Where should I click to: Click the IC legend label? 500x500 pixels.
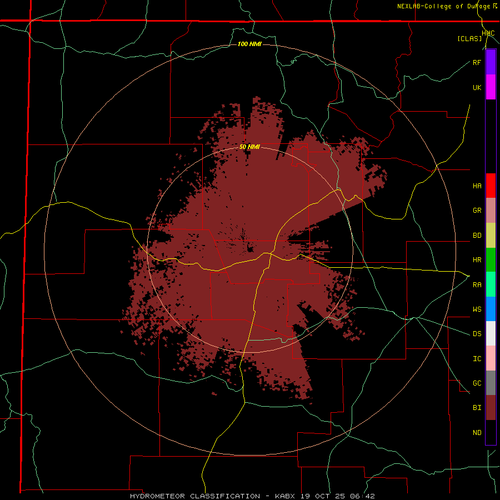[477, 359]
